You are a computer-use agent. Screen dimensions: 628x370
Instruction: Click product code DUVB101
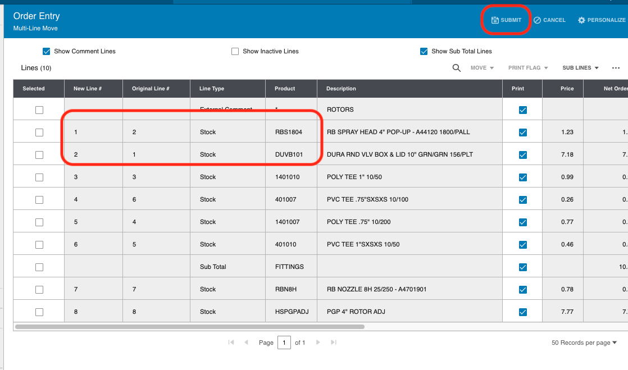[289, 154]
